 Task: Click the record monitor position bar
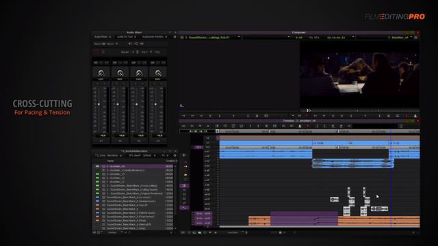coord(359,111)
